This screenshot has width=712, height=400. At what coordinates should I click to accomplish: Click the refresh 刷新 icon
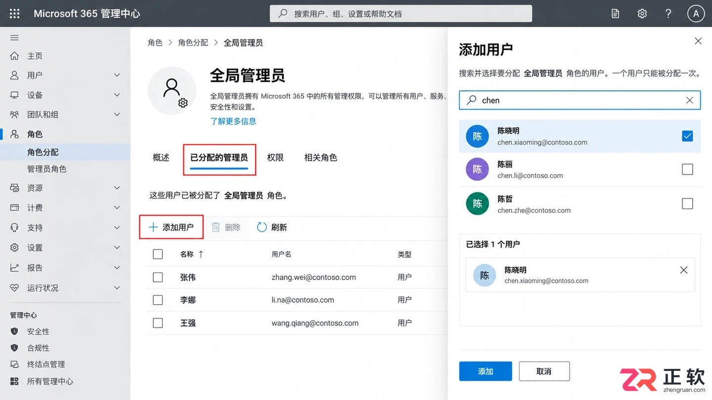(x=262, y=227)
